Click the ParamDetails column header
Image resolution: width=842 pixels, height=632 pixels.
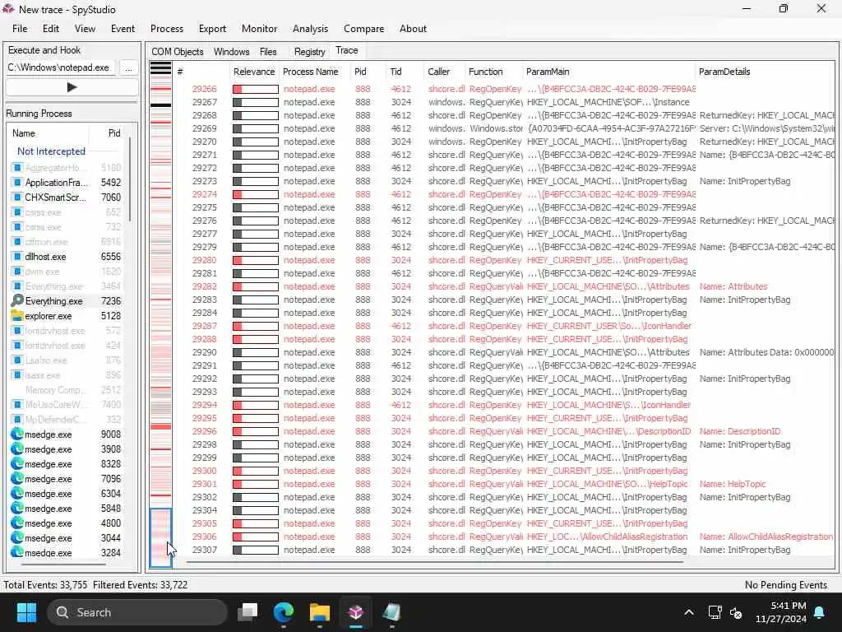click(724, 72)
